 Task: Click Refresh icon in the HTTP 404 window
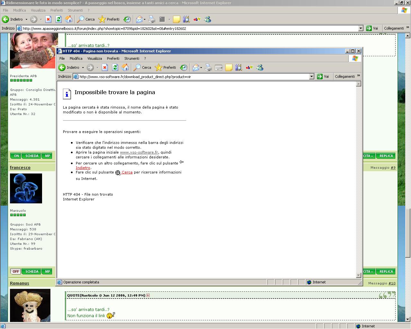coord(115,67)
